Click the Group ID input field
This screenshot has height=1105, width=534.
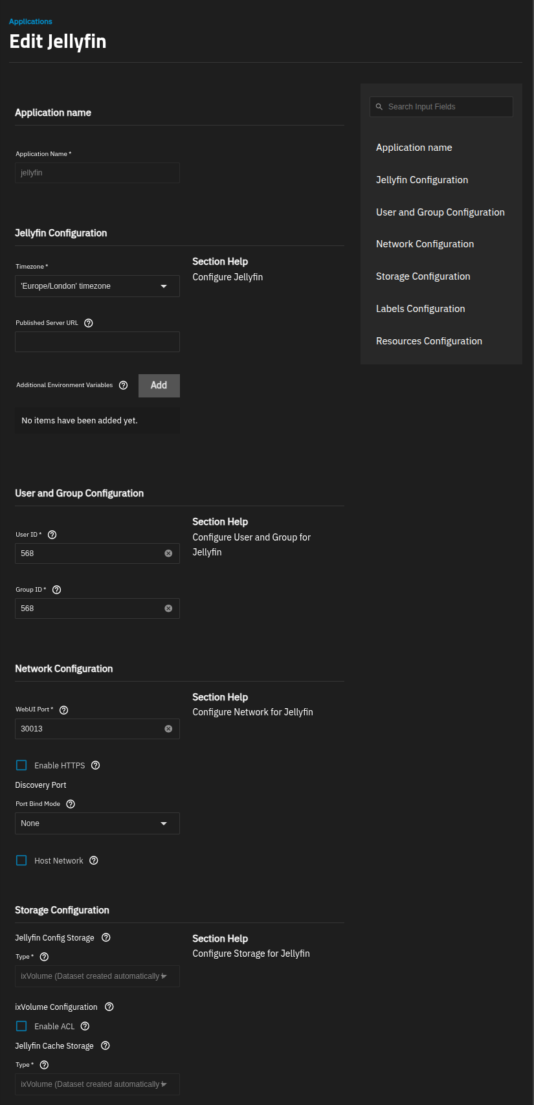coord(97,608)
